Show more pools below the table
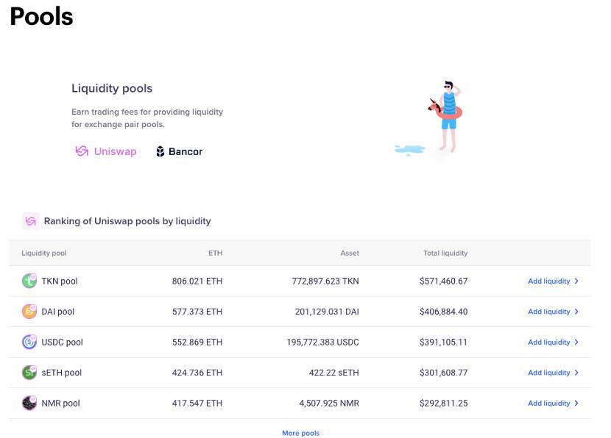 click(300, 433)
